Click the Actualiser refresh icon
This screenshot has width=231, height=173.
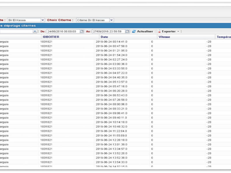click(134, 31)
